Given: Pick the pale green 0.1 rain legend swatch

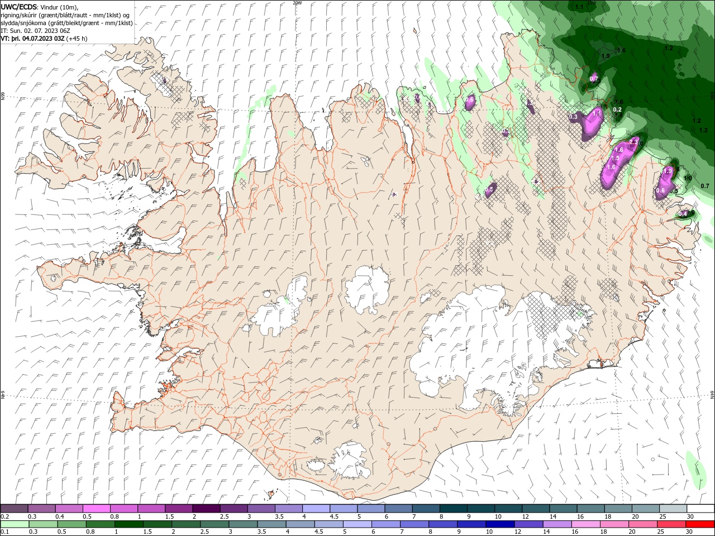Looking at the screenshot, I should [x=14, y=524].
